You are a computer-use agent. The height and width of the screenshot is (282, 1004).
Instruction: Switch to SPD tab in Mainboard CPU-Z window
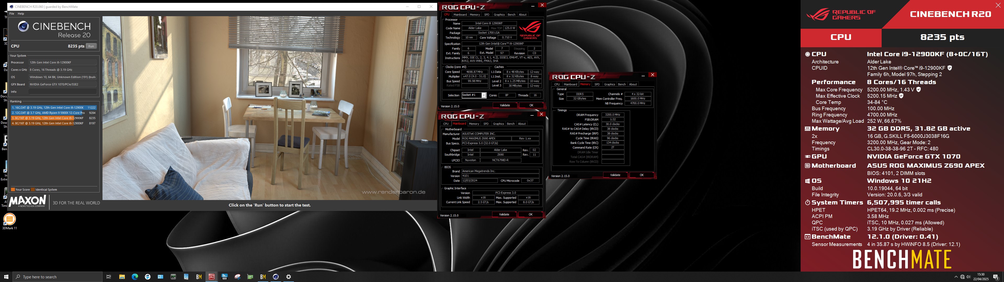(486, 124)
